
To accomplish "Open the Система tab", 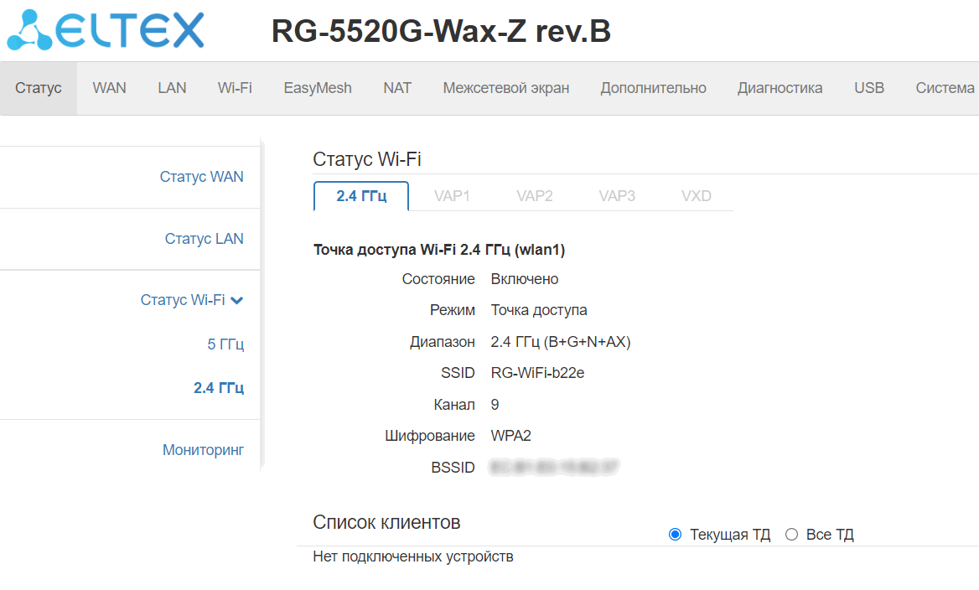I will coord(945,88).
